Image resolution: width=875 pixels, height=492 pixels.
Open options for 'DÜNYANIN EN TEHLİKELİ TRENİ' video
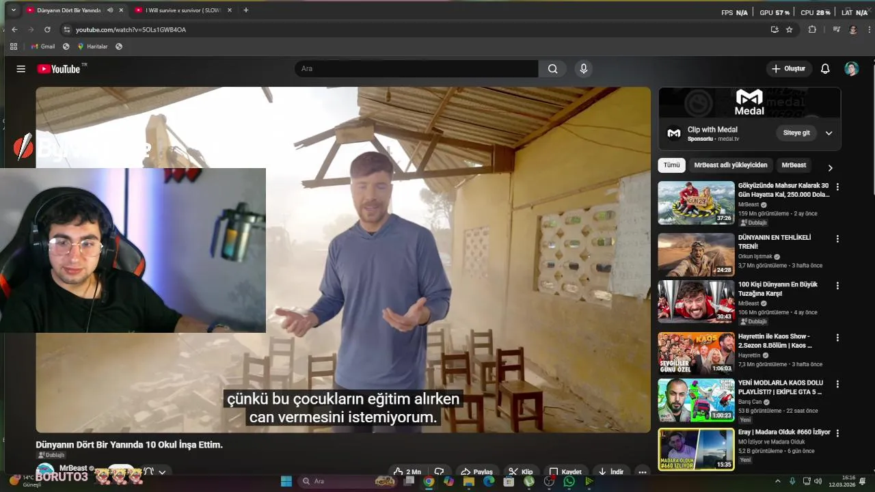click(x=837, y=239)
